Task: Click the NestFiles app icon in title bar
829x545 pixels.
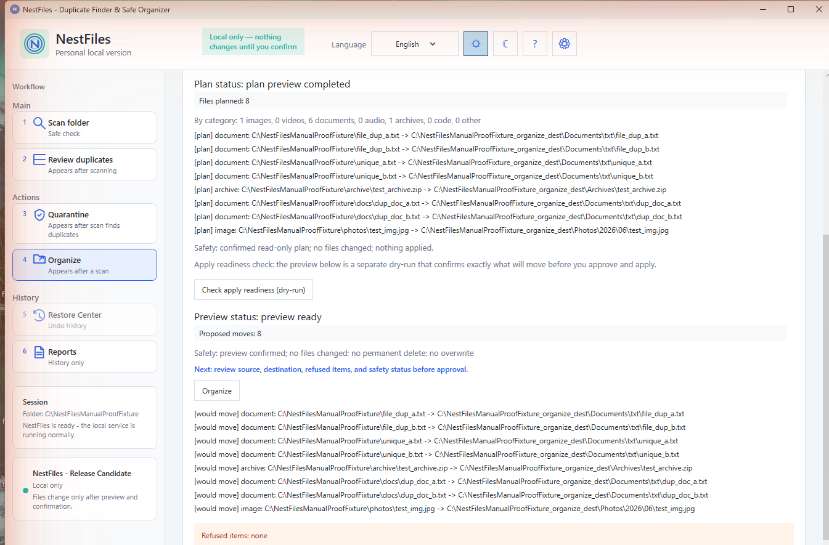Action: click(15, 9)
